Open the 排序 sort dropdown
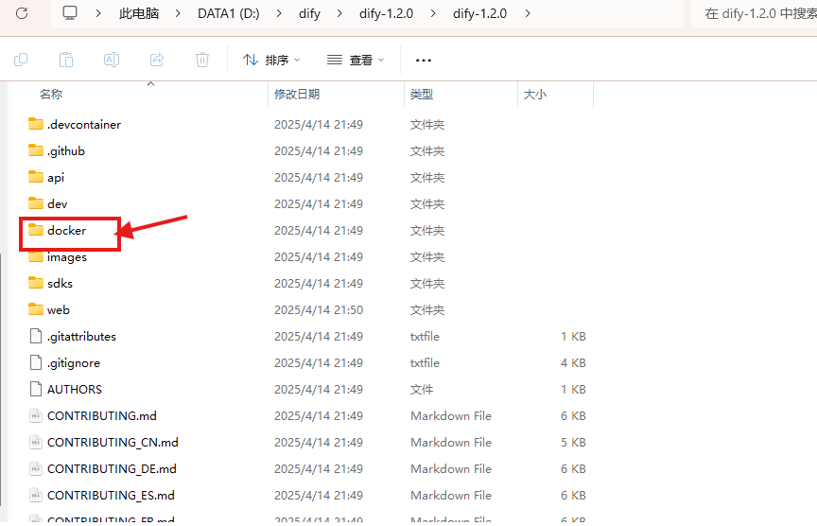This screenshot has height=526, width=817. (x=271, y=60)
